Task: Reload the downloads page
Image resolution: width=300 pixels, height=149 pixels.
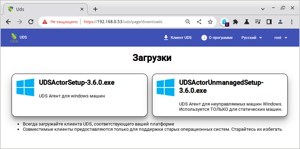Action: [31, 22]
